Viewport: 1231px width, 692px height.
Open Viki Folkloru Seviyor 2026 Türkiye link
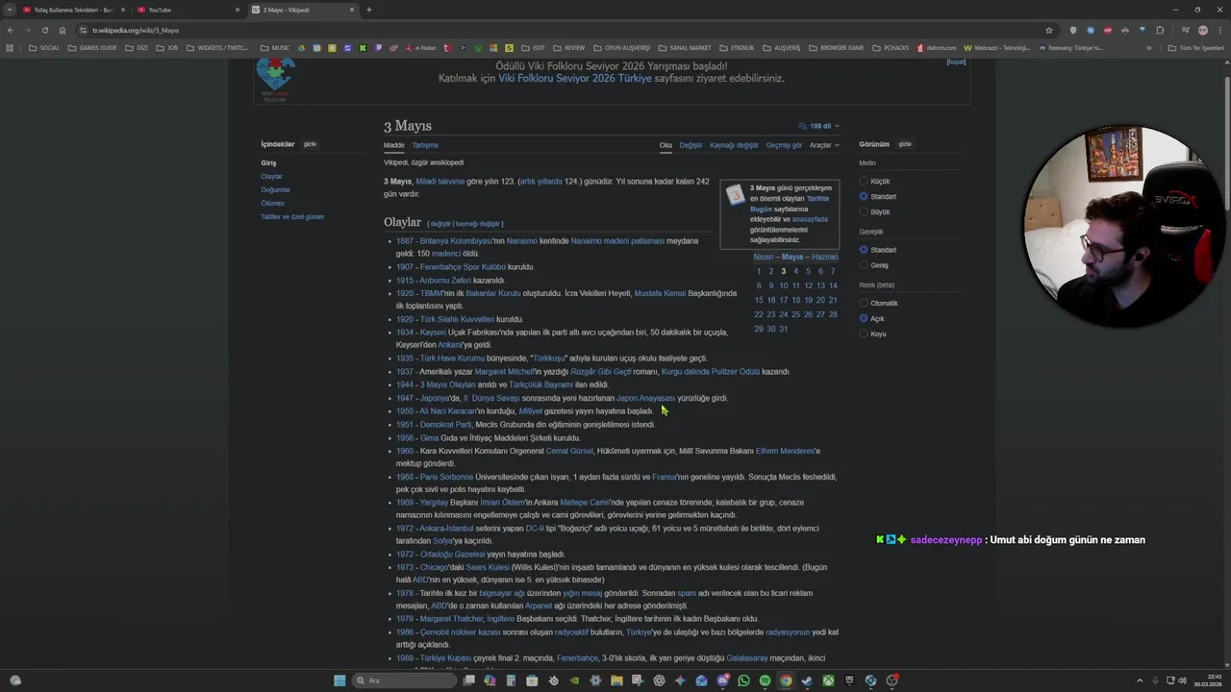(x=574, y=78)
